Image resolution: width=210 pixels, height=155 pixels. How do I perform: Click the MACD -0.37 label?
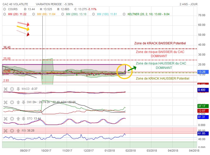point(30,89)
